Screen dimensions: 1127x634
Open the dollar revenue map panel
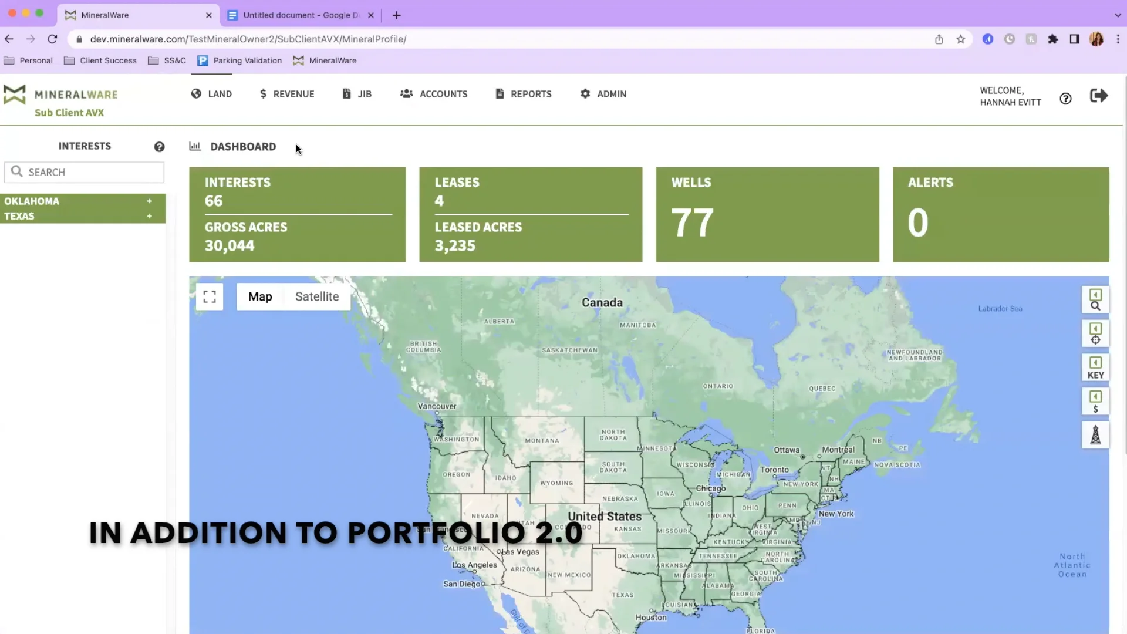[1095, 402]
